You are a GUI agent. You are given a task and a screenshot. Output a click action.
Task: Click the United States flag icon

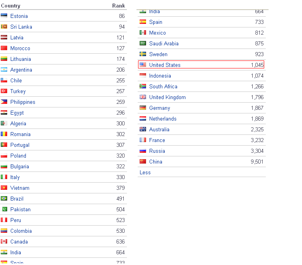pyautogui.click(x=143, y=65)
